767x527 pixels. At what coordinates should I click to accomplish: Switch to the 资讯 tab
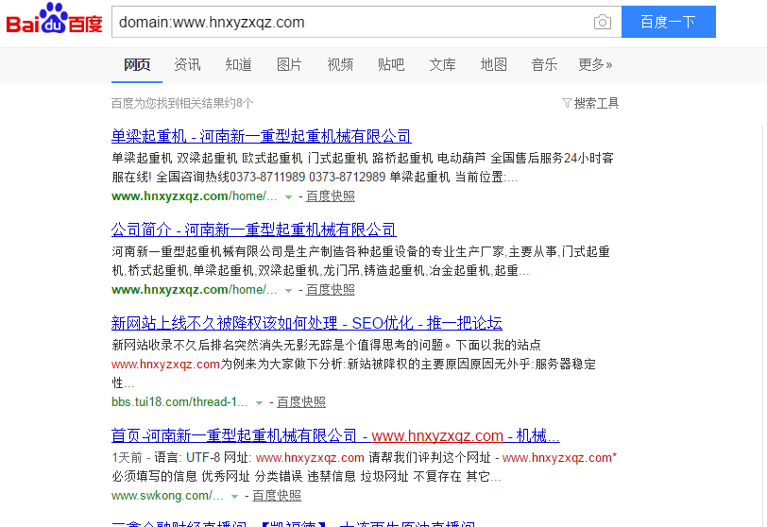point(187,64)
